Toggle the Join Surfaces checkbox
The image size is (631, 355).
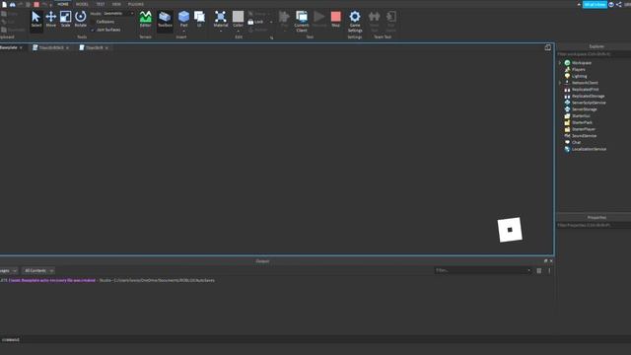tap(93, 30)
